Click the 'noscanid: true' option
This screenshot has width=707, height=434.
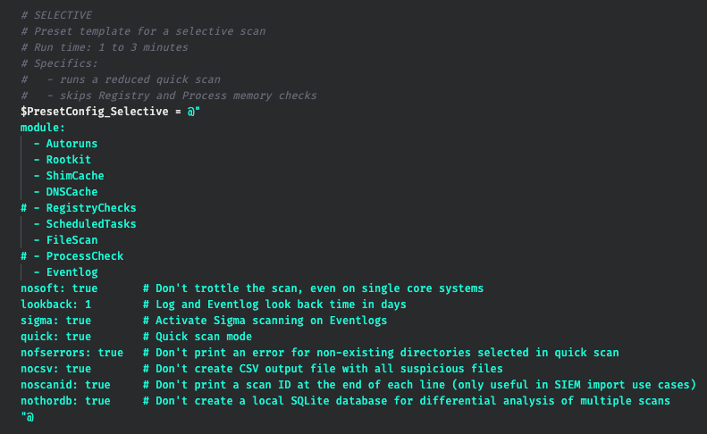(65, 385)
